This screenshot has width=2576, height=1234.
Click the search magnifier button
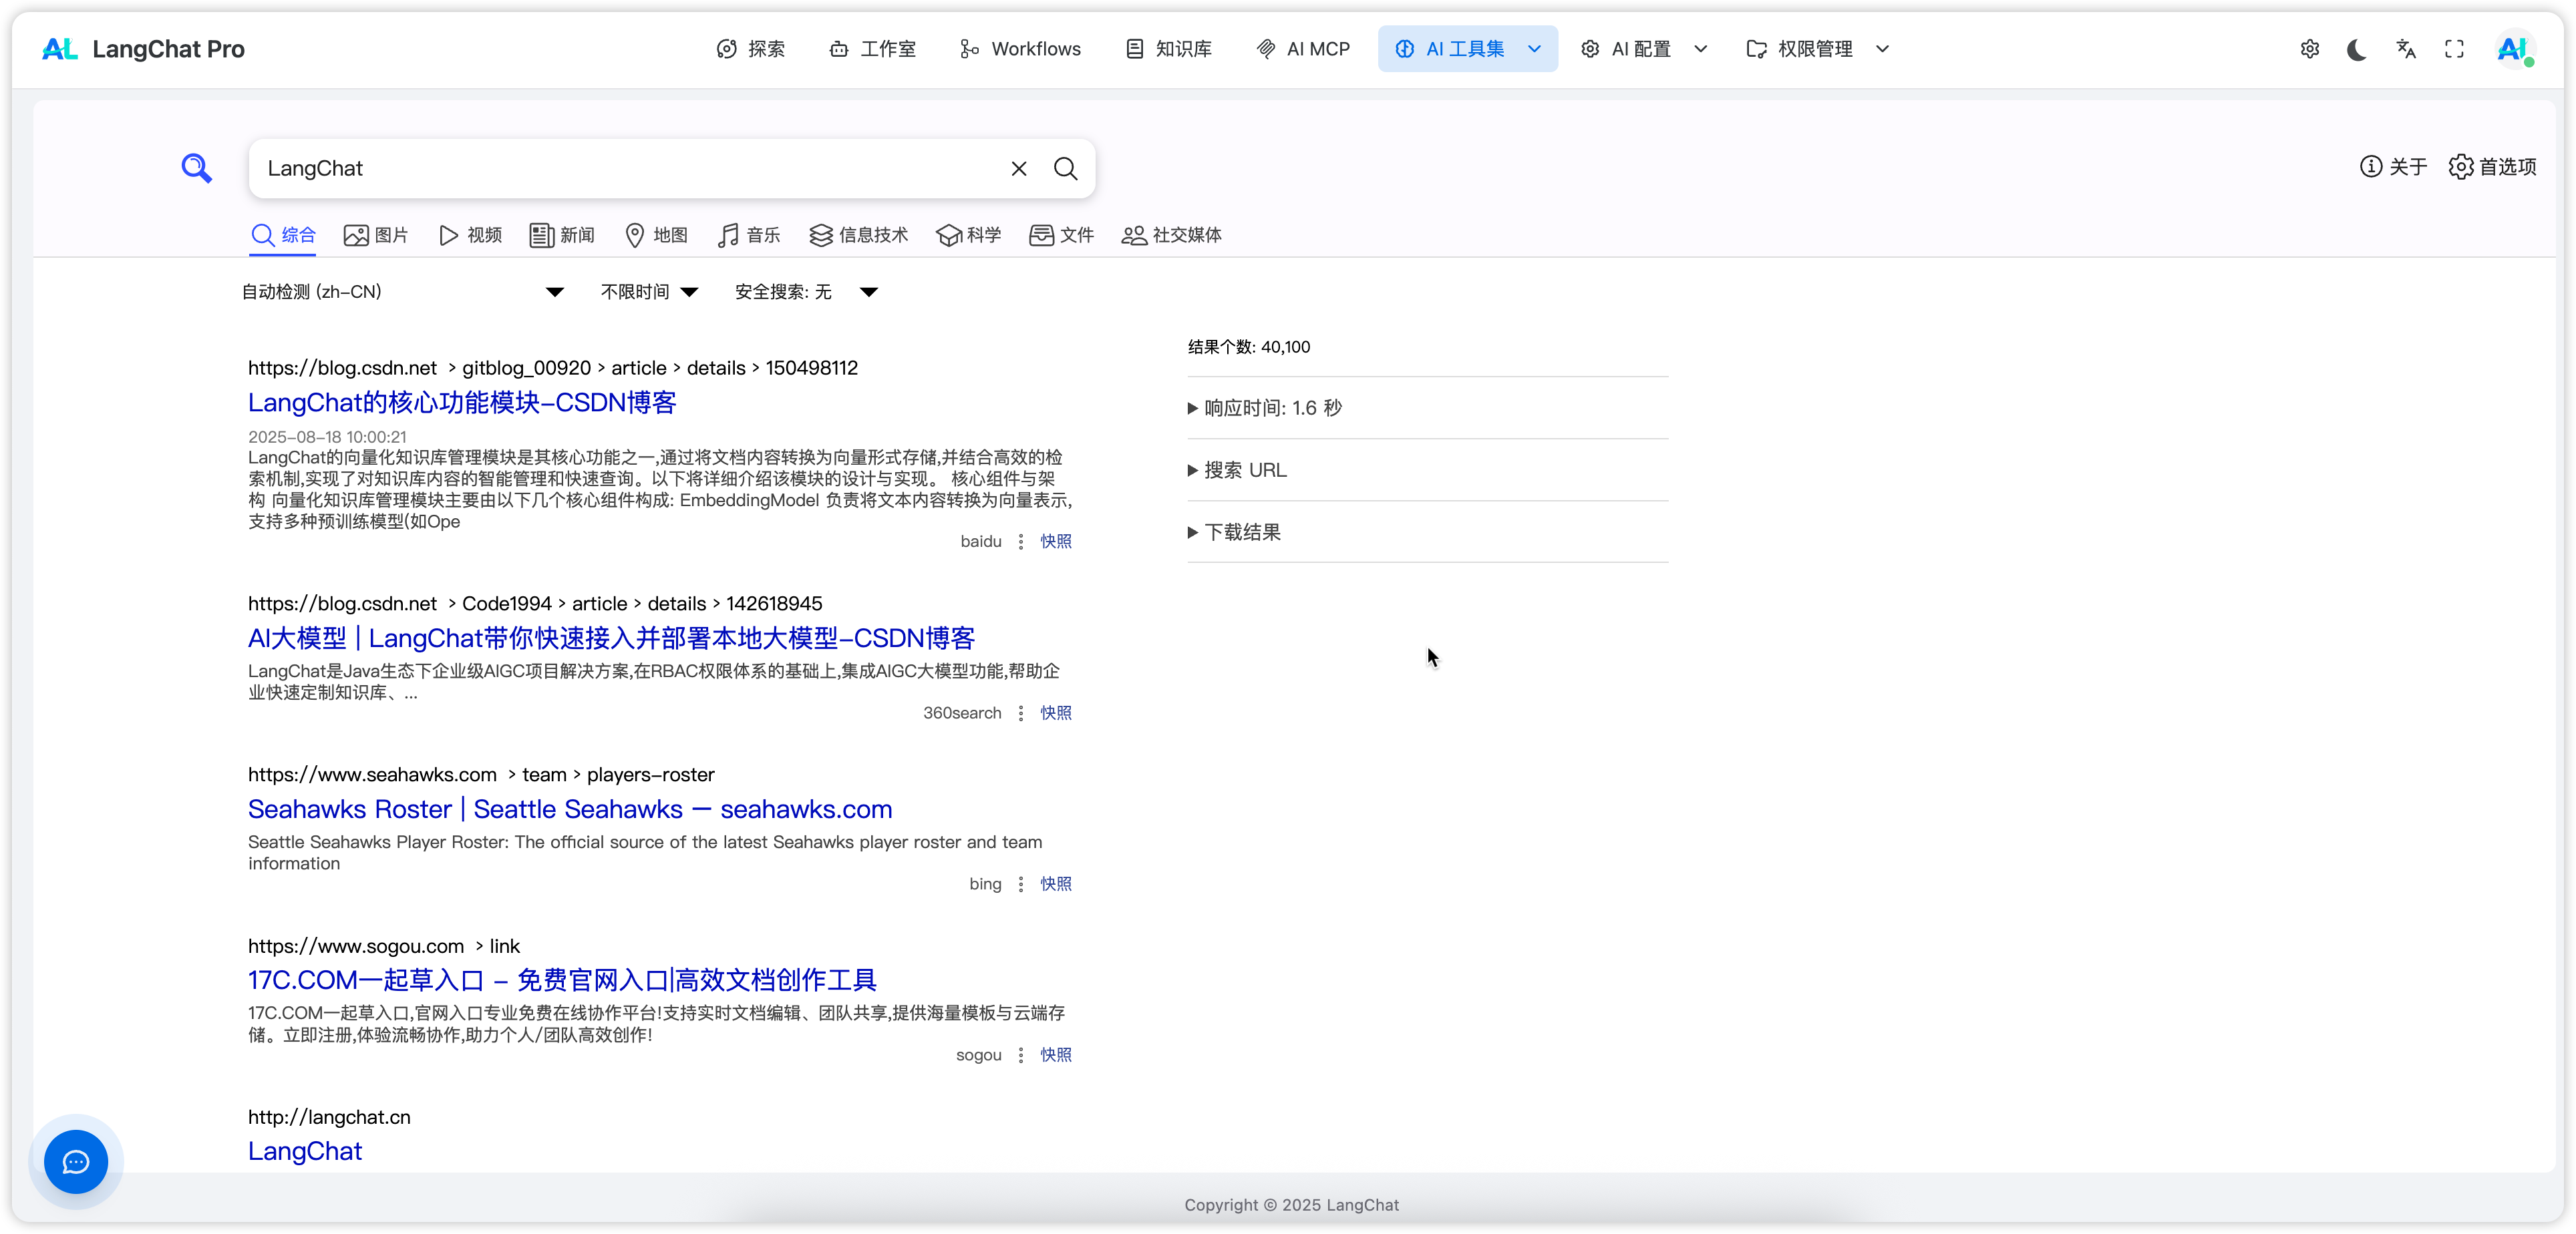1065,168
